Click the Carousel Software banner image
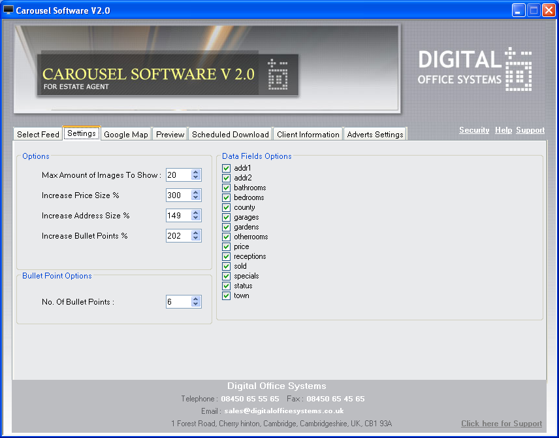Screen dimensions: 559x438 click(207, 69)
